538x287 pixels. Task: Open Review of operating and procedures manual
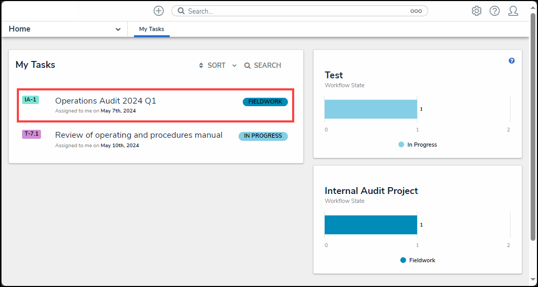pos(139,135)
